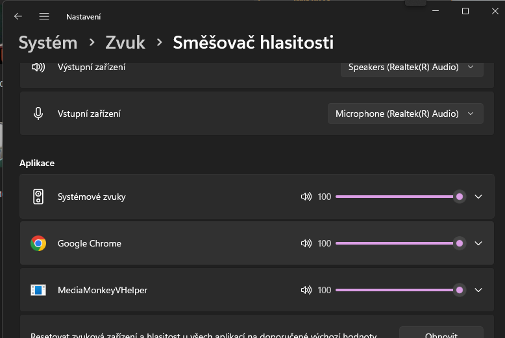Go to Systém in the breadcrumb

point(48,43)
